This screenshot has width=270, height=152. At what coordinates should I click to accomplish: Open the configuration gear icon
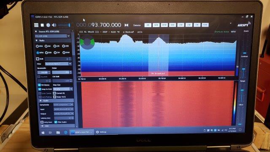click(x=48, y=25)
